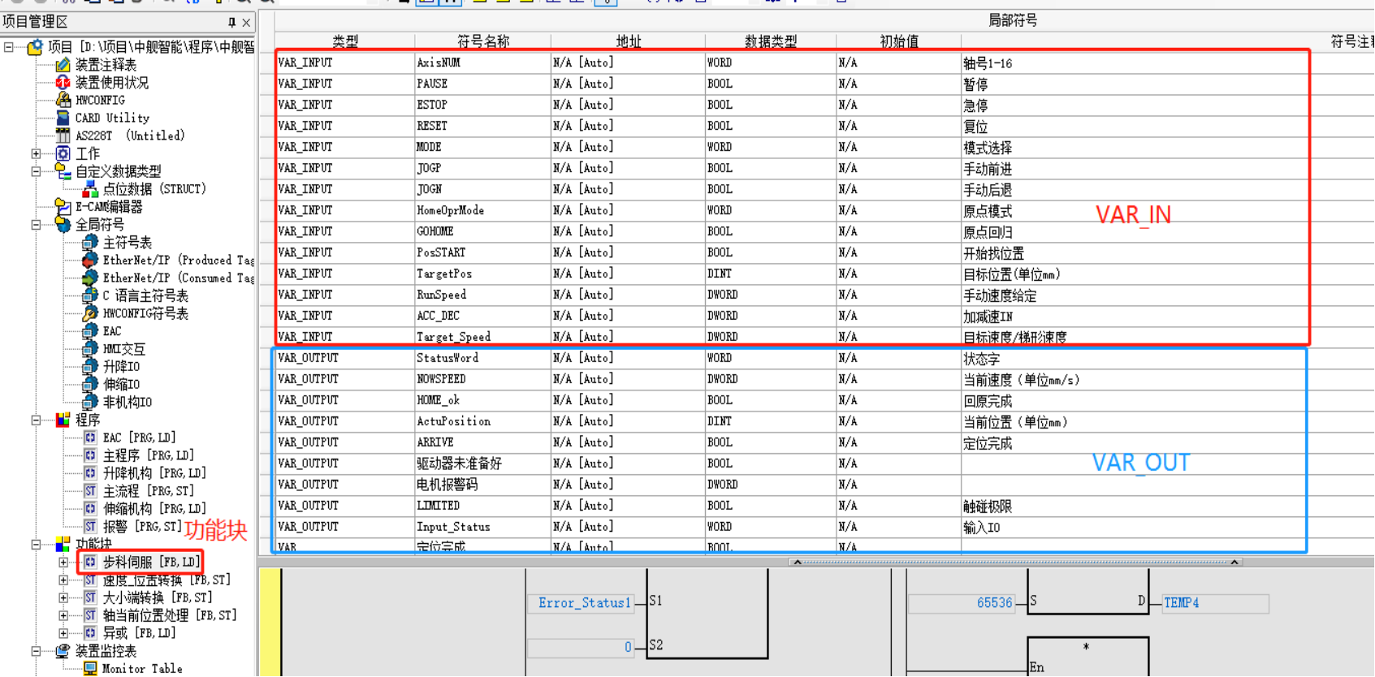Expand the 轴当前位置处理 node
This screenshot has height=677, width=1375.
pyautogui.click(x=63, y=615)
